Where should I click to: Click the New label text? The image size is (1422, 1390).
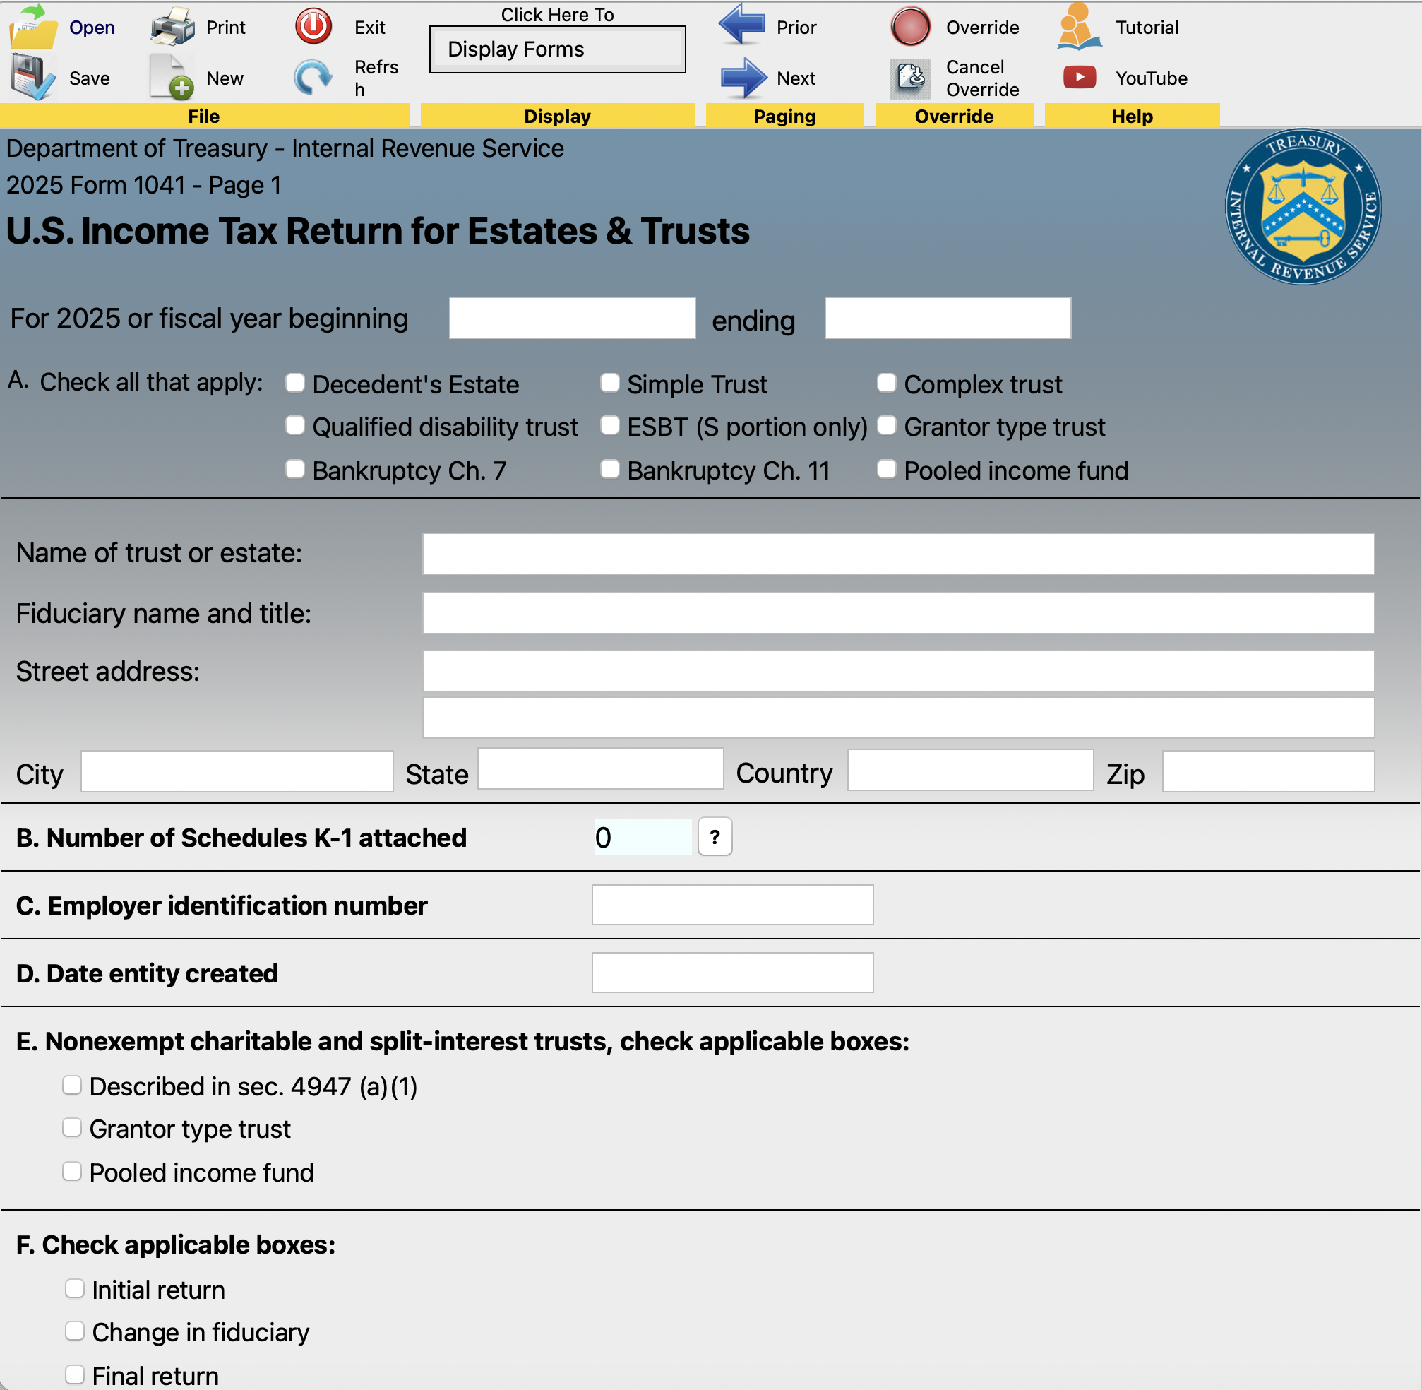225,78
